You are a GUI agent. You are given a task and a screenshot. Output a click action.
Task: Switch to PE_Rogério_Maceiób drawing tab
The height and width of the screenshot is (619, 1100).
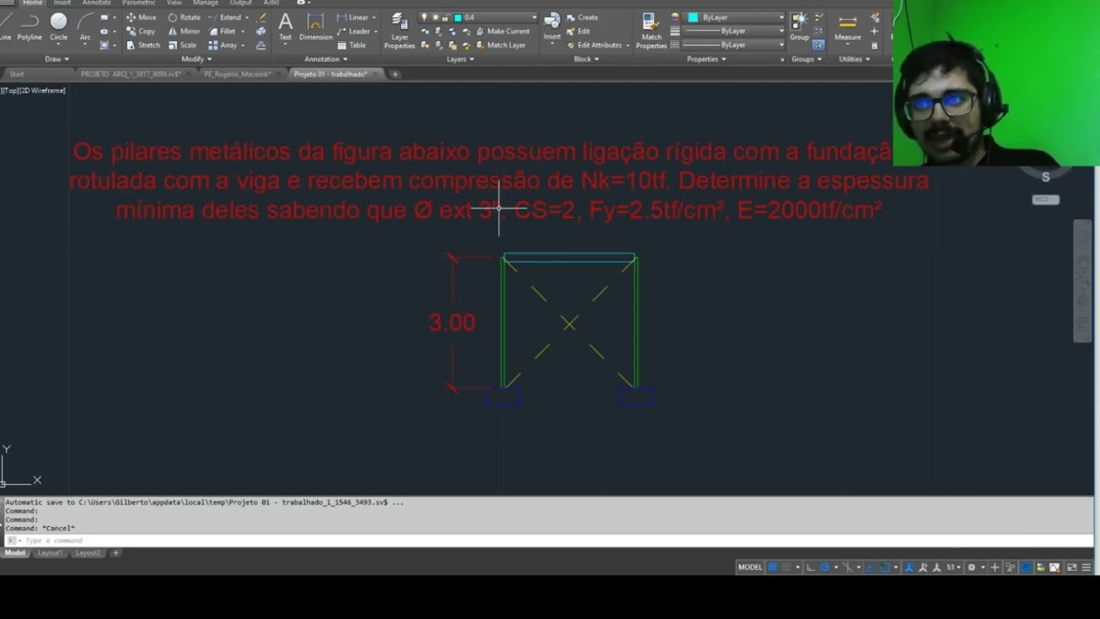click(237, 74)
